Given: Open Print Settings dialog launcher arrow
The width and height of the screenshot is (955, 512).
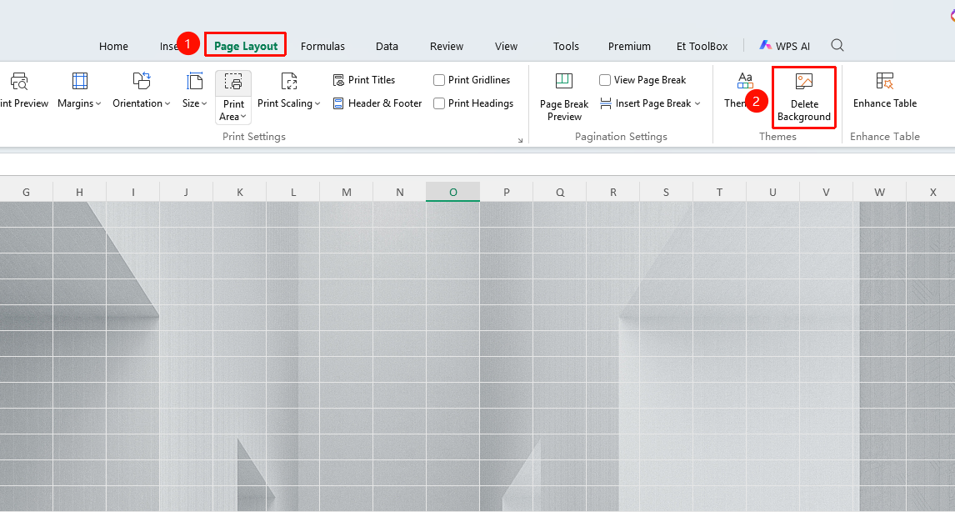Looking at the screenshot, I should tap(520, 140).
